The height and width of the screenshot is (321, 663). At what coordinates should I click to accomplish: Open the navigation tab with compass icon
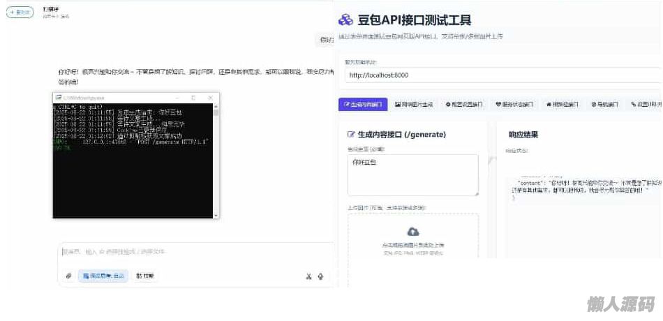tap(604, 105)
